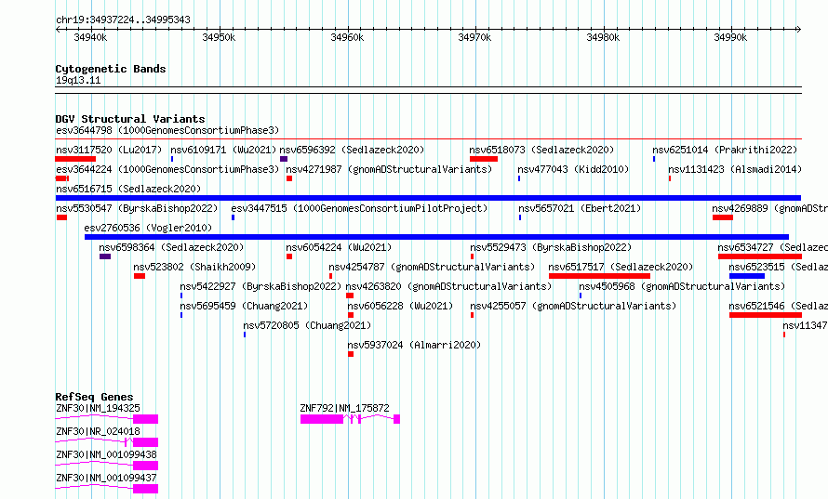Image resolution: width=828 pixels, height=499 pixels.
Task: Open nsv6516715 (Sedlazeck2020) variant label
Action: click(128, 189)
